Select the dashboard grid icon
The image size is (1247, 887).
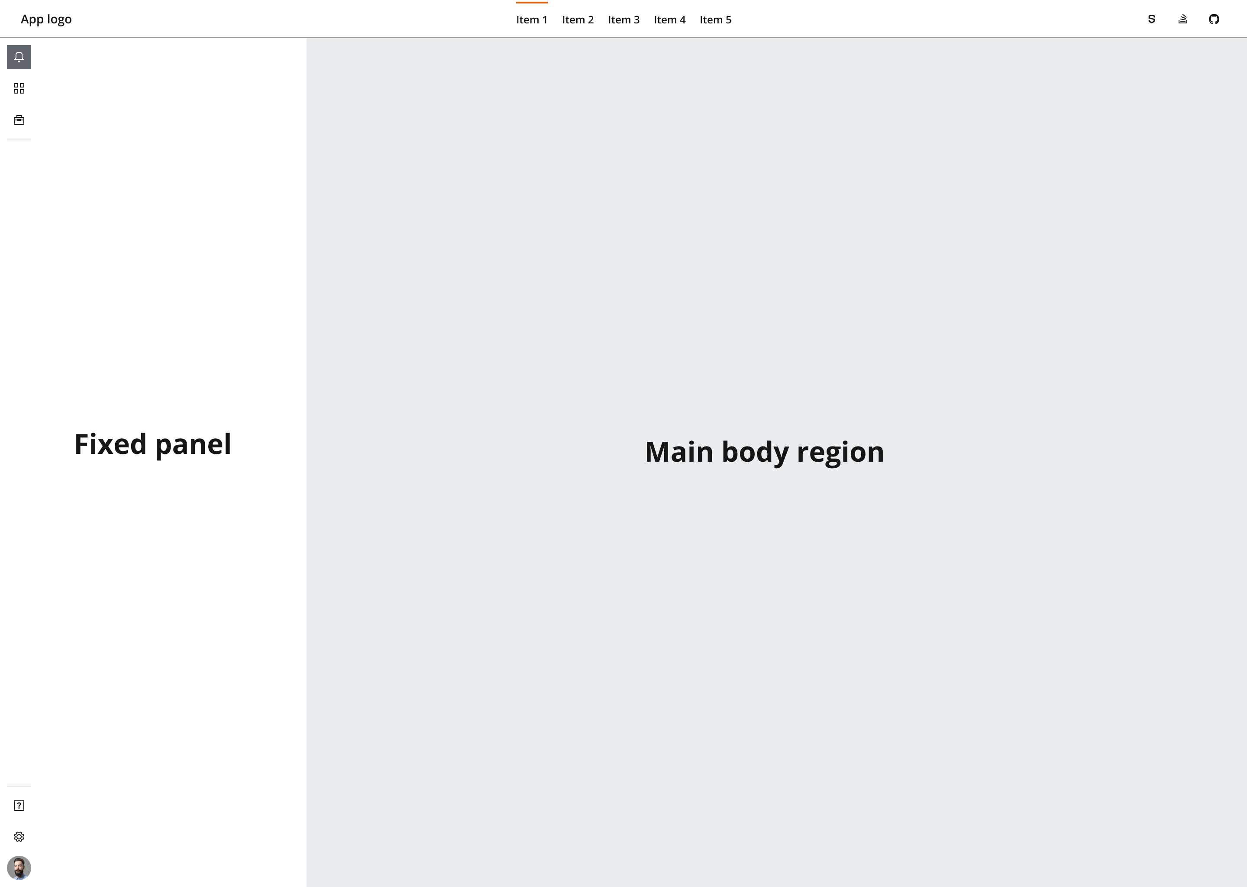pyautogui.click(x=19, y=88)
